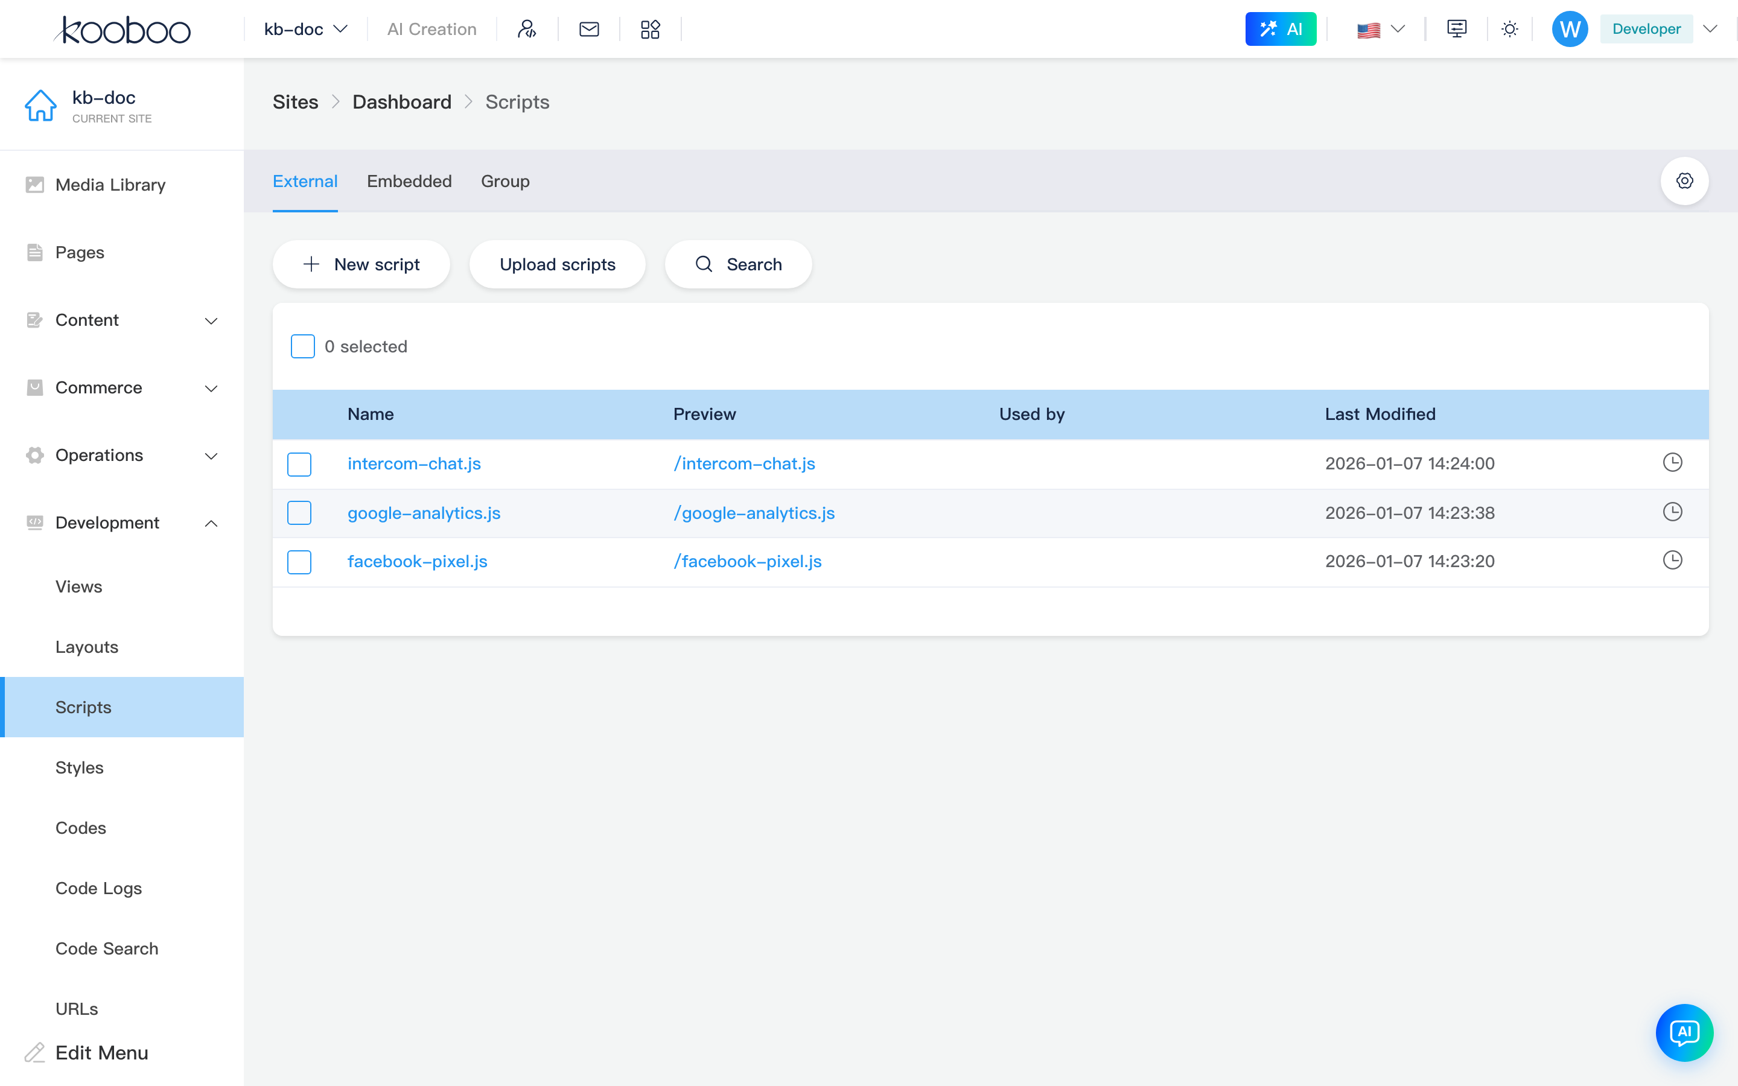Expand the Developer account dropdown arrow

click(x=1710, y=29)
